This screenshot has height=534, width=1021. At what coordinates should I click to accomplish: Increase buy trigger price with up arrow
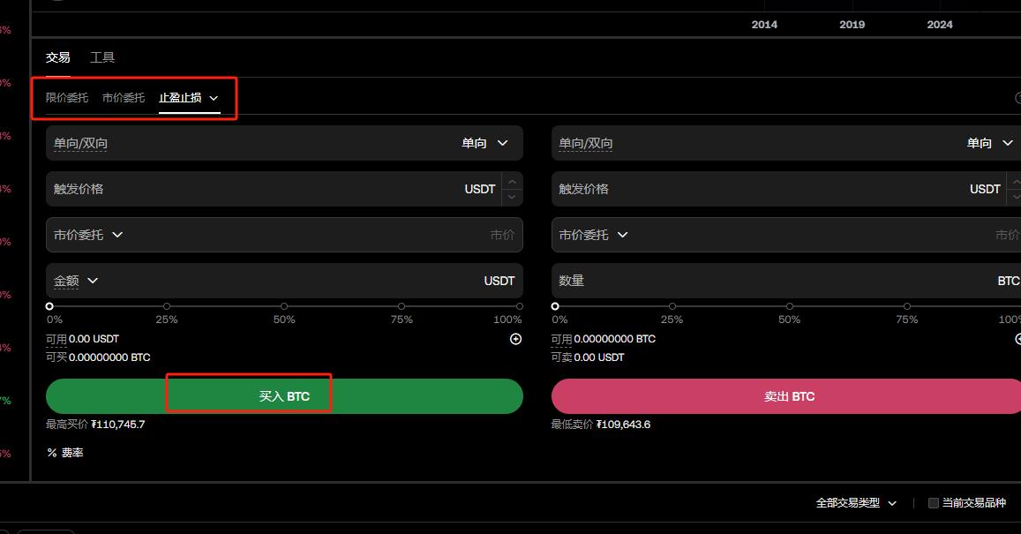[x=512, y=181]
